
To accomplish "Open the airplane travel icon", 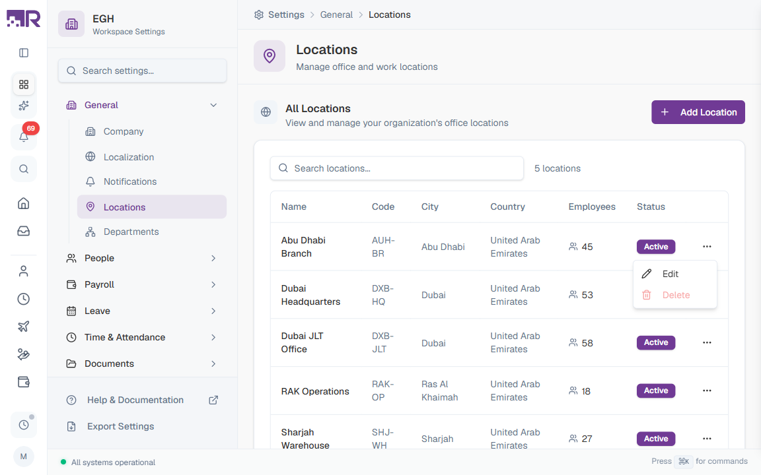I will click(x=23, y=327).
